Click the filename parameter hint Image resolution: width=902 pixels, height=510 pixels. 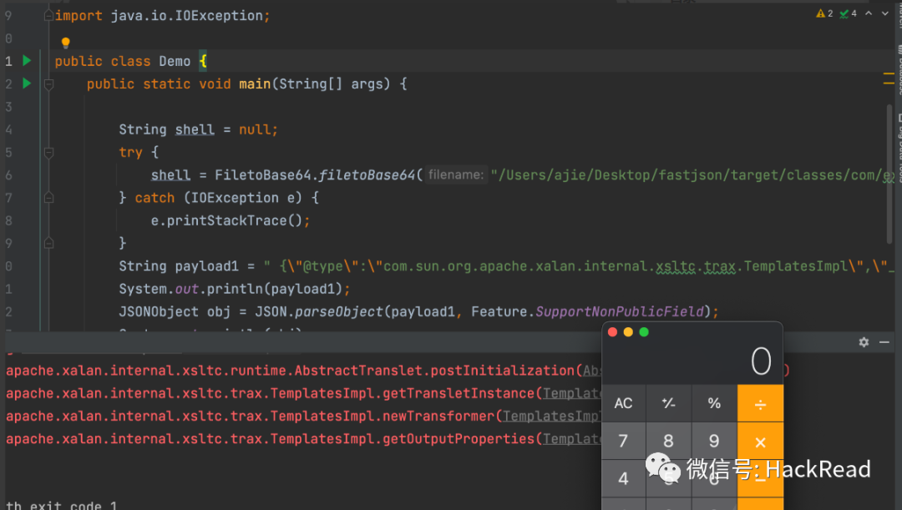tap(456, 174)
